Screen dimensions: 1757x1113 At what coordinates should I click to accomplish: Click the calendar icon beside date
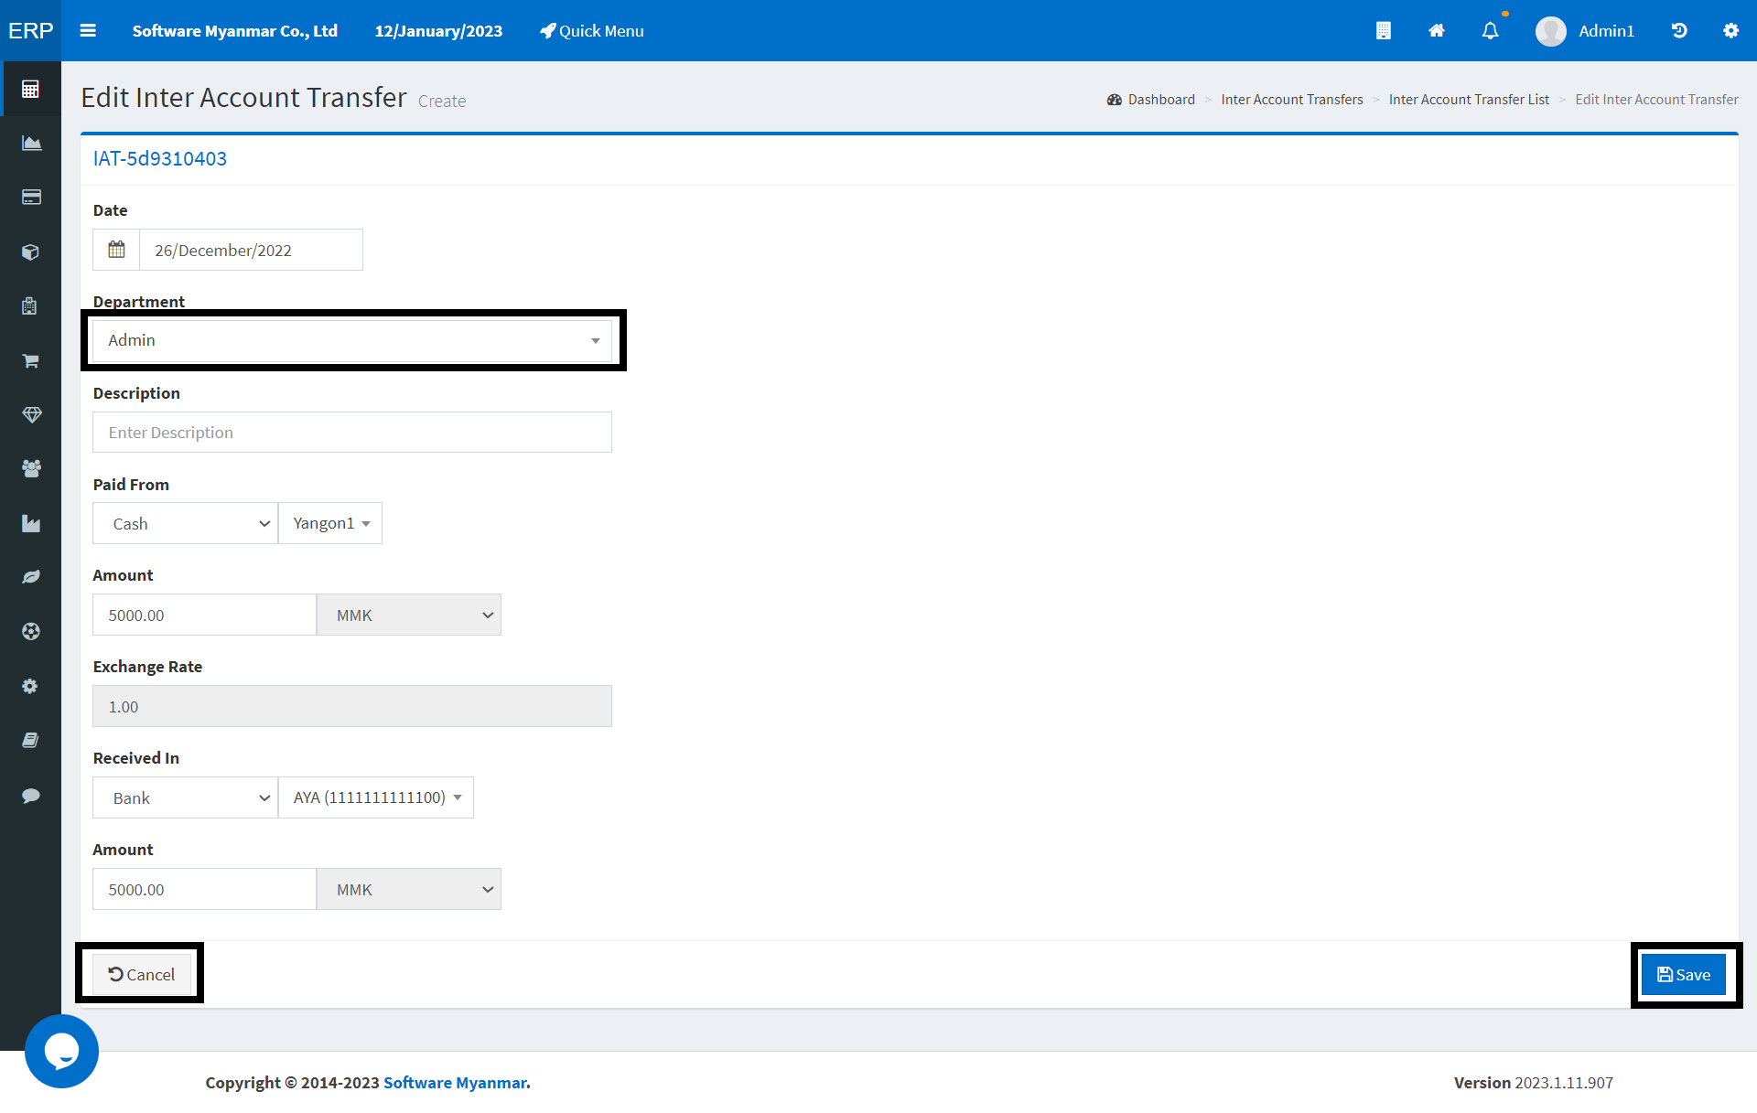(x=116, y=250)
